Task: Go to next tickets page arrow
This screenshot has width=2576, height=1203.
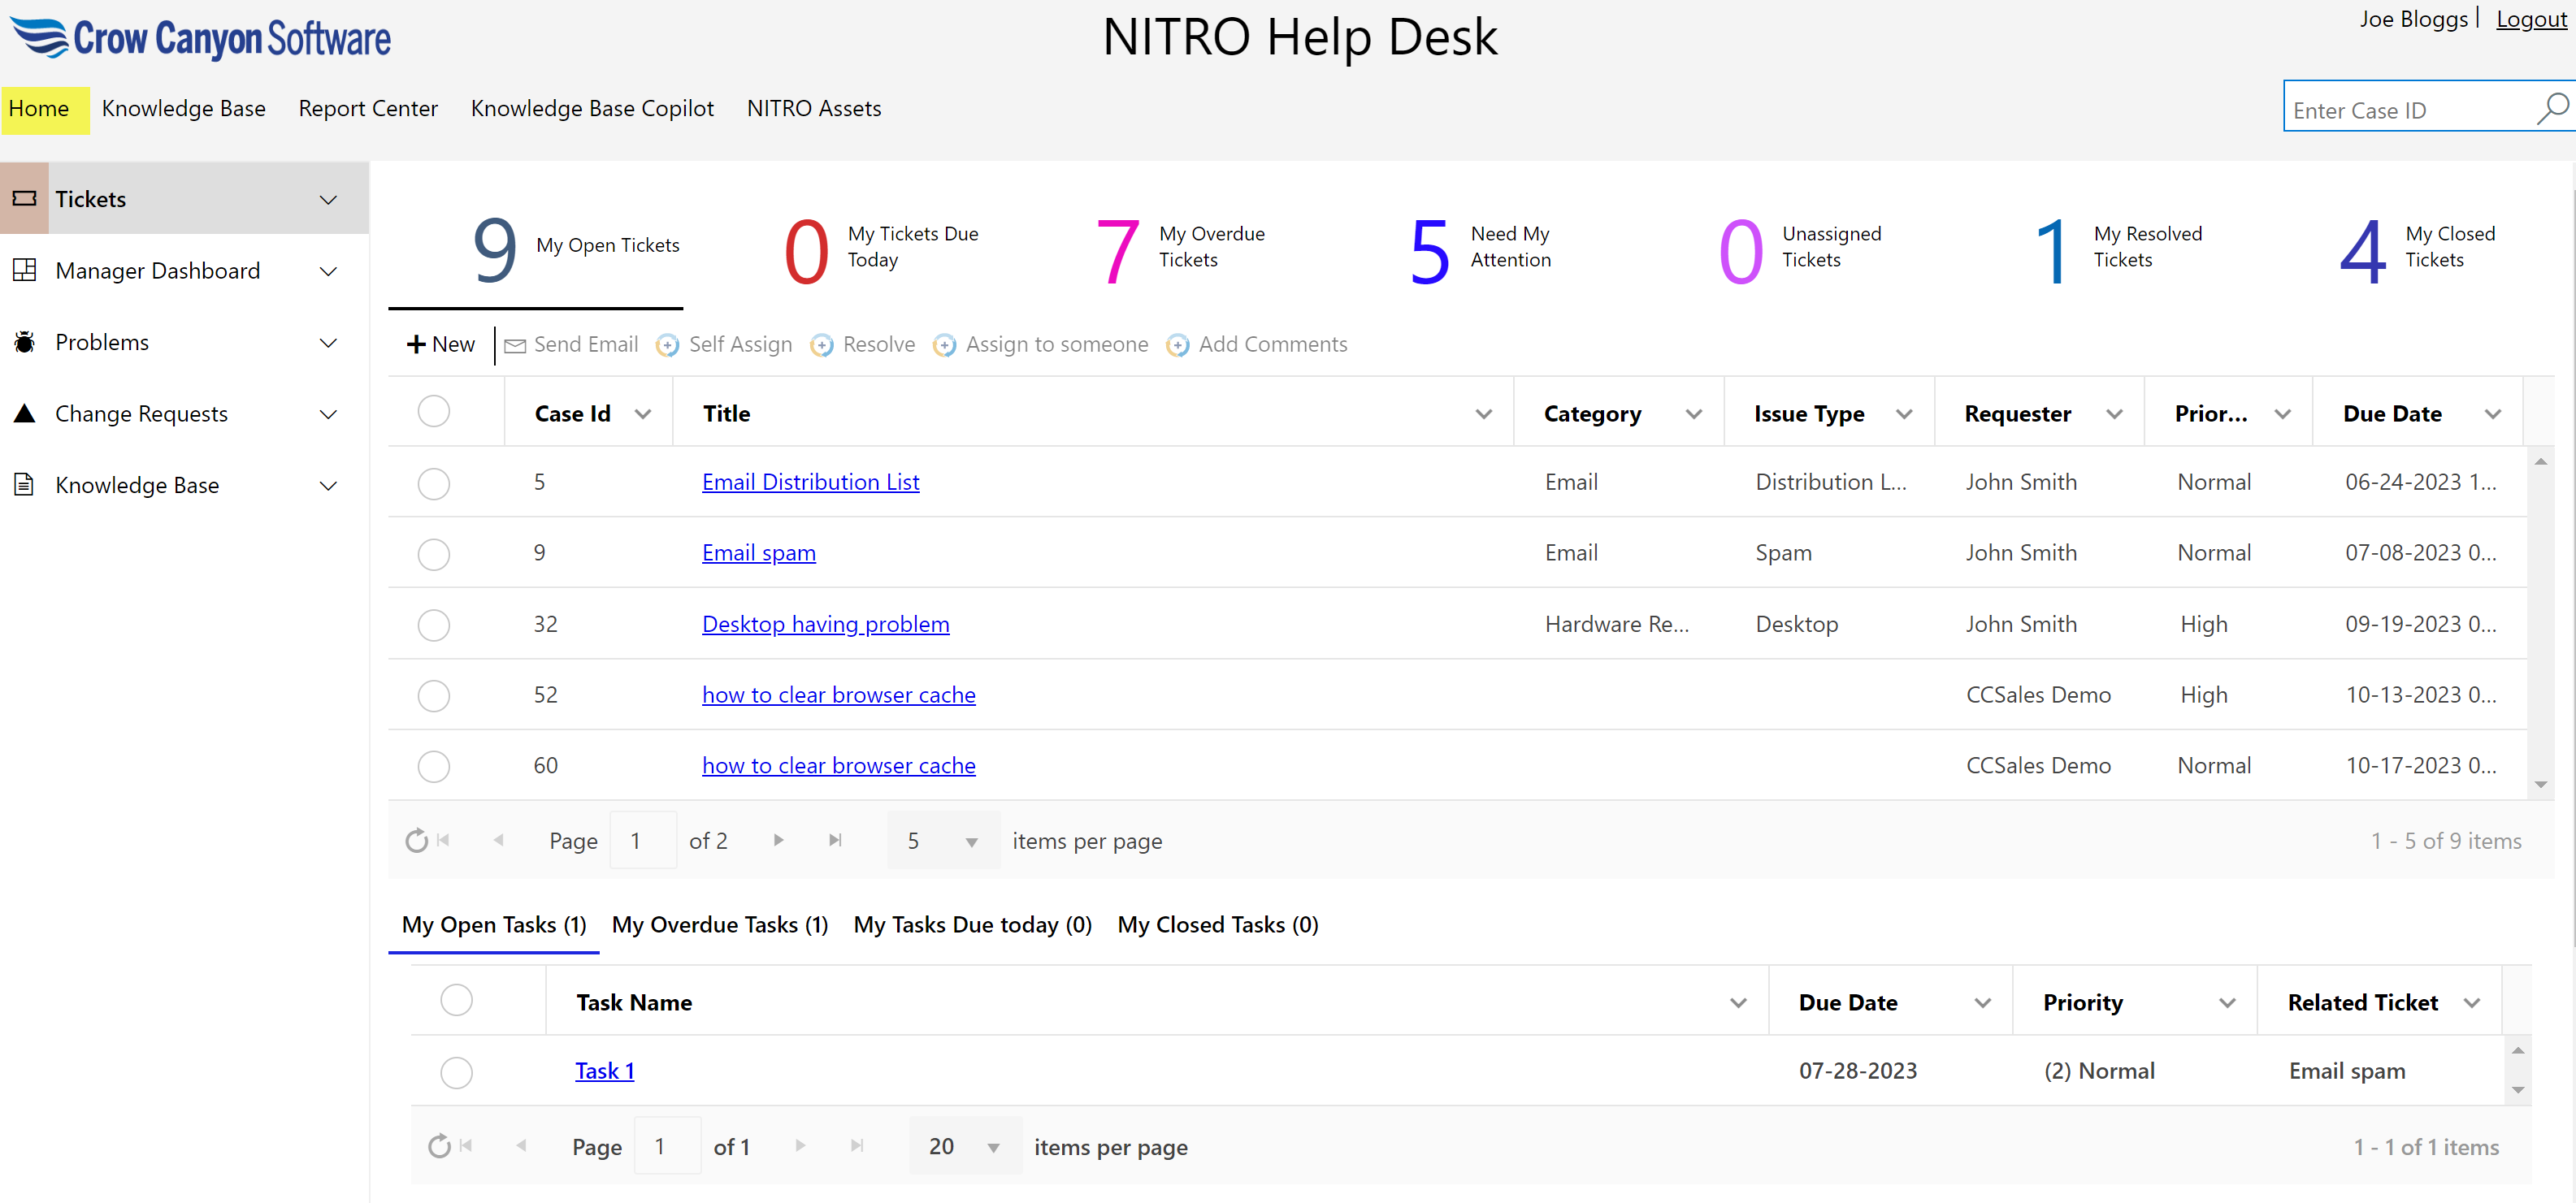Action: pos(778,840)
